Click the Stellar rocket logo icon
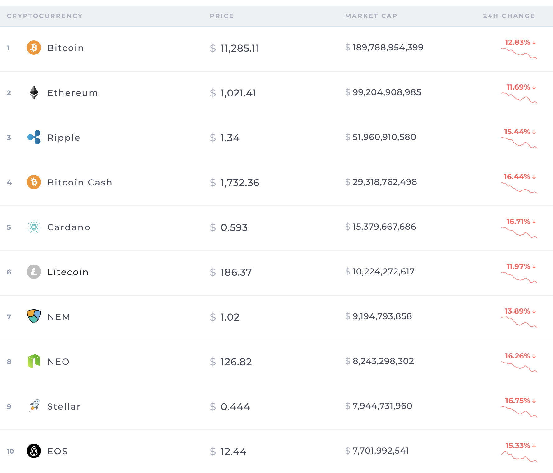The height and width of the screenshot is (473, 553). point(34,406)
